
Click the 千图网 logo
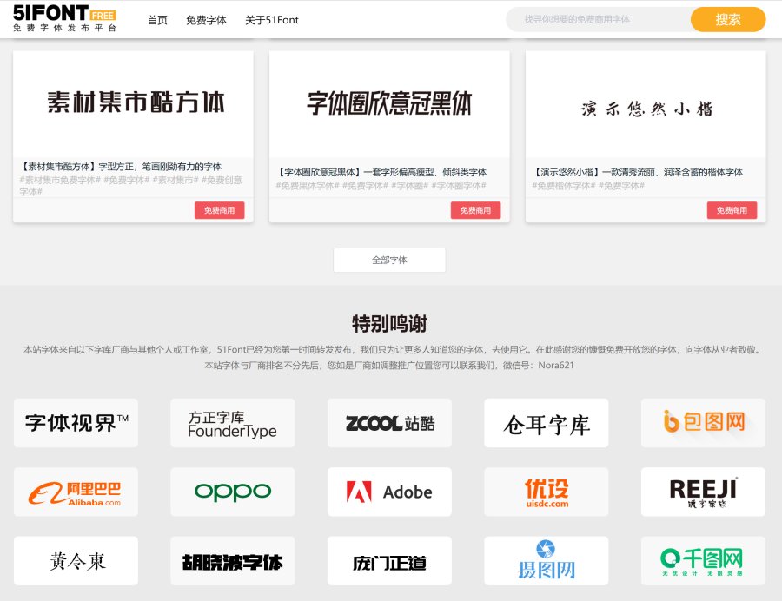(x=703, y=560)
